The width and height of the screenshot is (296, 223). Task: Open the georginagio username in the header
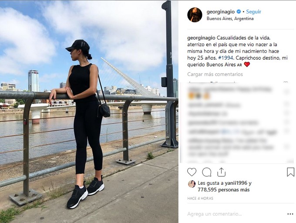(221, 12)
